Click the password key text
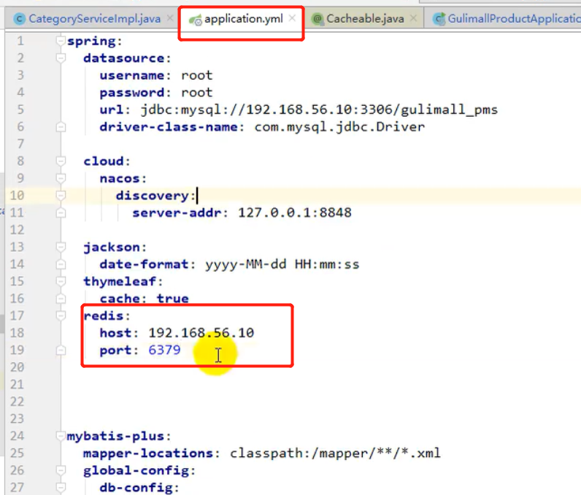Image resolution: width=581 pixels, height=495 pixels. coord(132,92)
